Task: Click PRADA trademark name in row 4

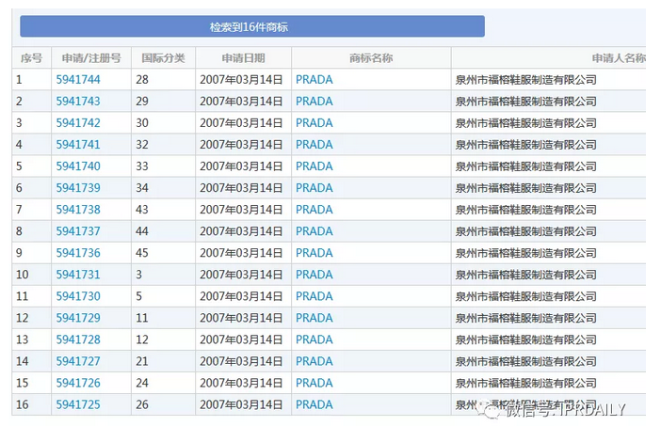Action: [x=314, y=145]
